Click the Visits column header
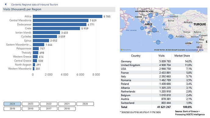Viewport: 210px width, 118px height. 161,56
